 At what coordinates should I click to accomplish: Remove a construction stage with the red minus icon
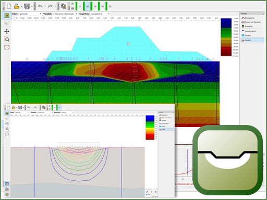(x=72, y=8)
